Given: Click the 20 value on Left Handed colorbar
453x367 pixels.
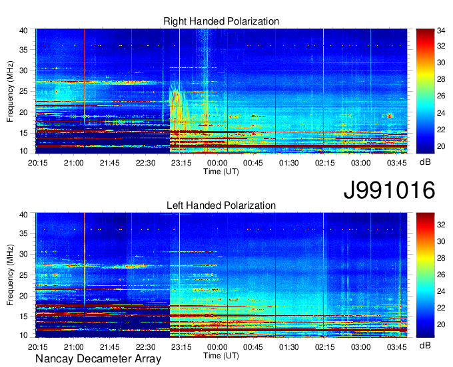Looking at the screenshot, I should pyautogui.click(x=441, y=324).
